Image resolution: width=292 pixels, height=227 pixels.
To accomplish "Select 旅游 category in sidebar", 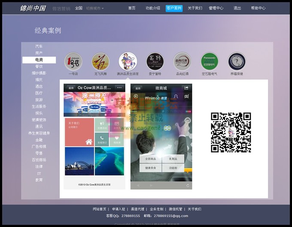I will 39,100.
